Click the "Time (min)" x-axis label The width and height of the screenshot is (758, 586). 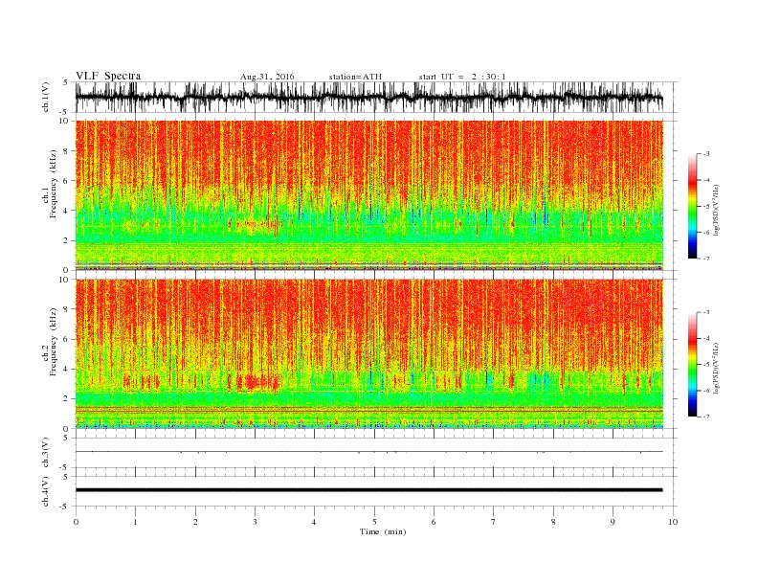[383, 531]
